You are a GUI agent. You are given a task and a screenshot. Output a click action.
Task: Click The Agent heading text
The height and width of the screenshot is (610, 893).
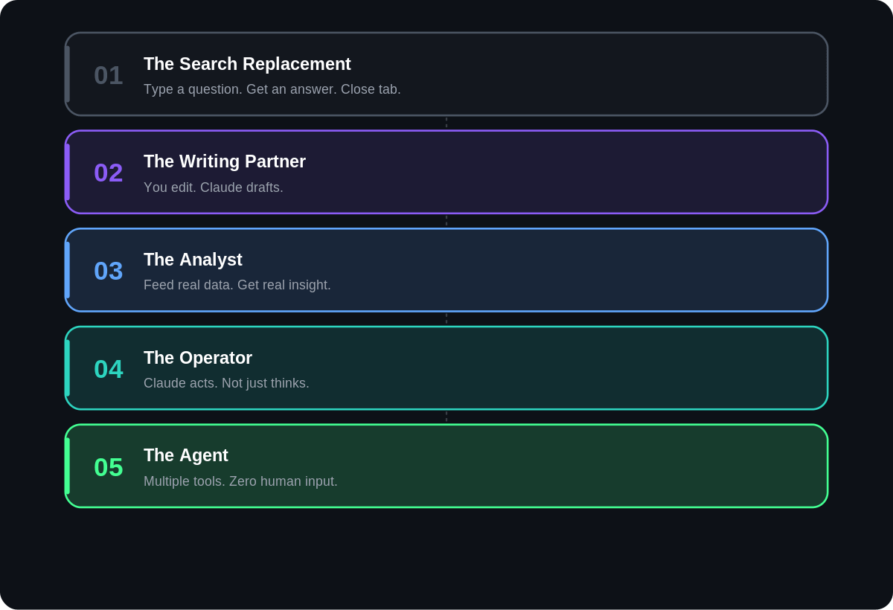186,455
